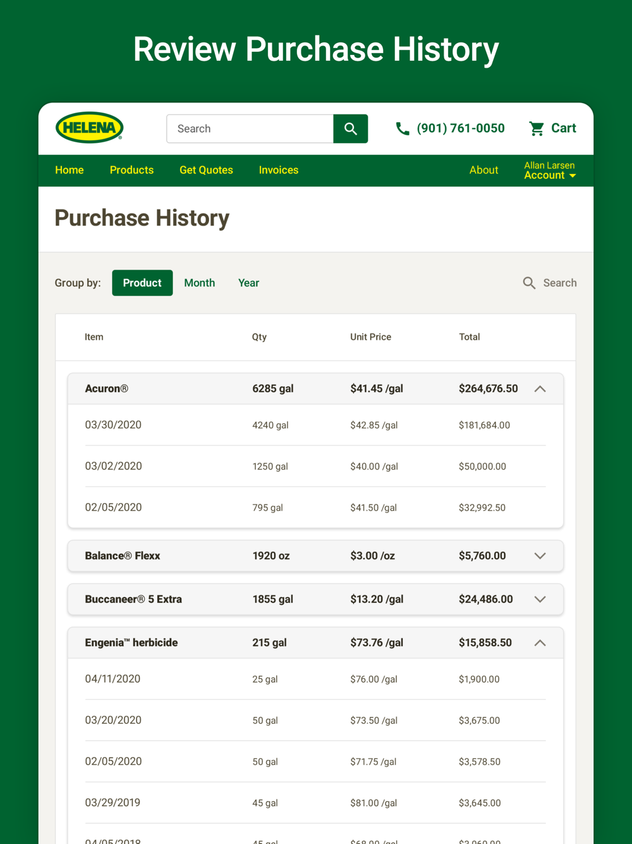
Task: Select the Engenia™ herbicide product name
Action: (x=131, y=643)
